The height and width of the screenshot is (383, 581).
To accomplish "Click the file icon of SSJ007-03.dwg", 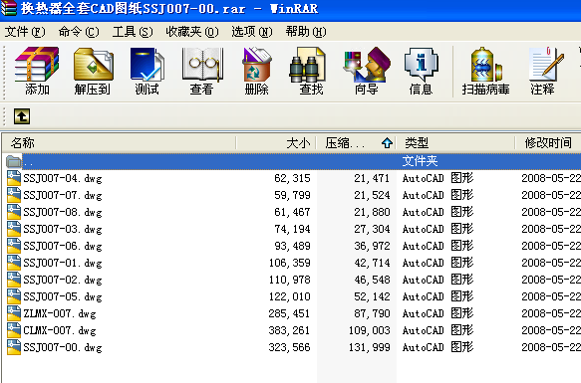I will (14, 229).
